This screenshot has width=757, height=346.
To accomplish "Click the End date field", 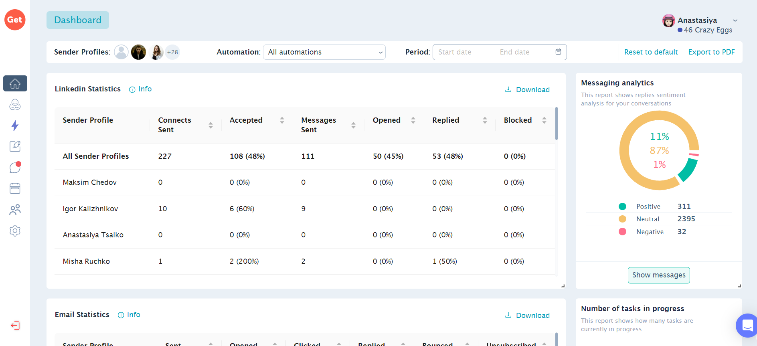I will click(x=514, y=52).
